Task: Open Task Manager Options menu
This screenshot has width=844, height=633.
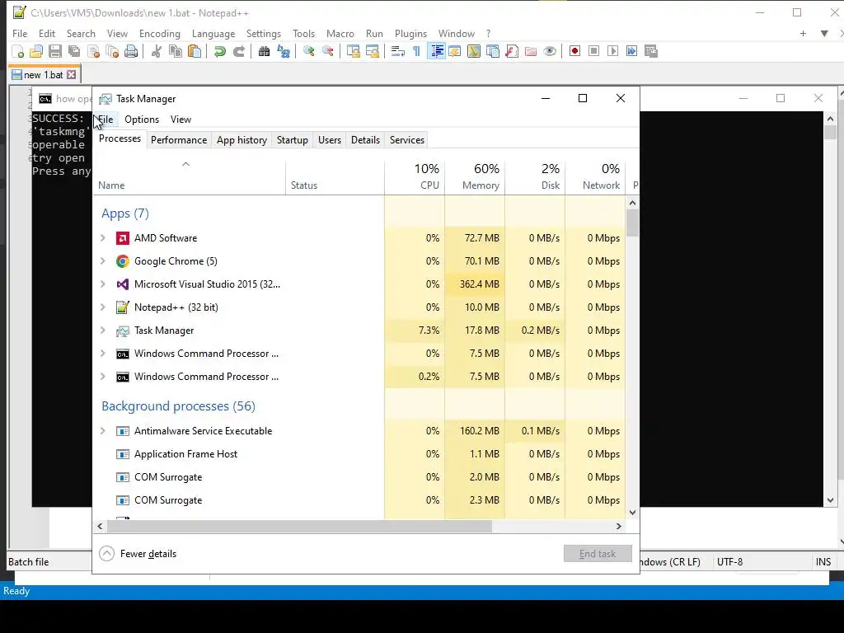Action: tap(142, 120)
